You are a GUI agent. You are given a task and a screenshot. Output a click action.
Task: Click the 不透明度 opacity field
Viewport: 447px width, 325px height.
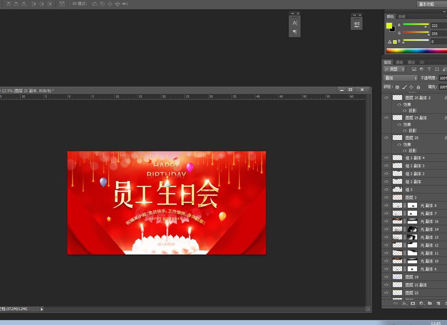tap(443, 78)
